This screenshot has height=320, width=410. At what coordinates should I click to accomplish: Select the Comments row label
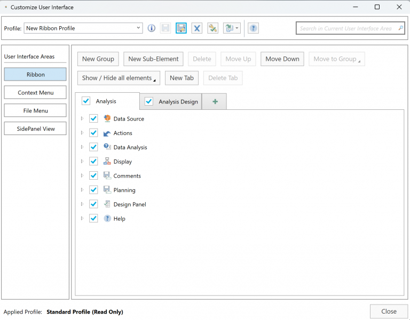tap(127, 176)
